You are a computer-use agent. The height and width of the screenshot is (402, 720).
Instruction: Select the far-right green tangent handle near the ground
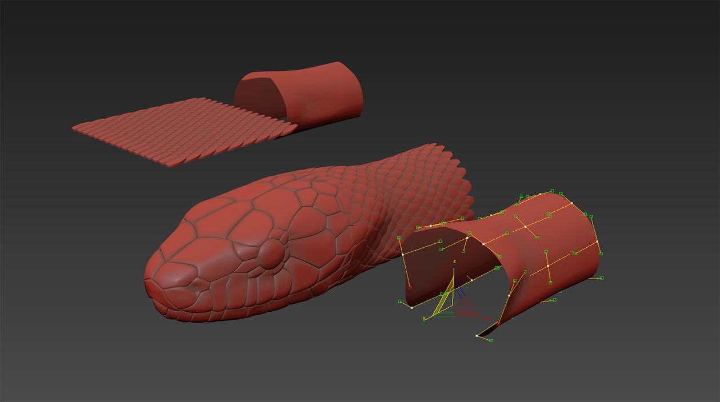pos(602,278)
